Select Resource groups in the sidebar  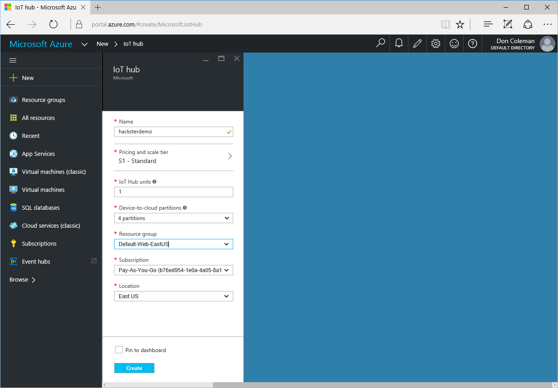44,100
